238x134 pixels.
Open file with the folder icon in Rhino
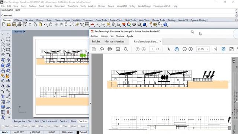[x=9, y=25]
